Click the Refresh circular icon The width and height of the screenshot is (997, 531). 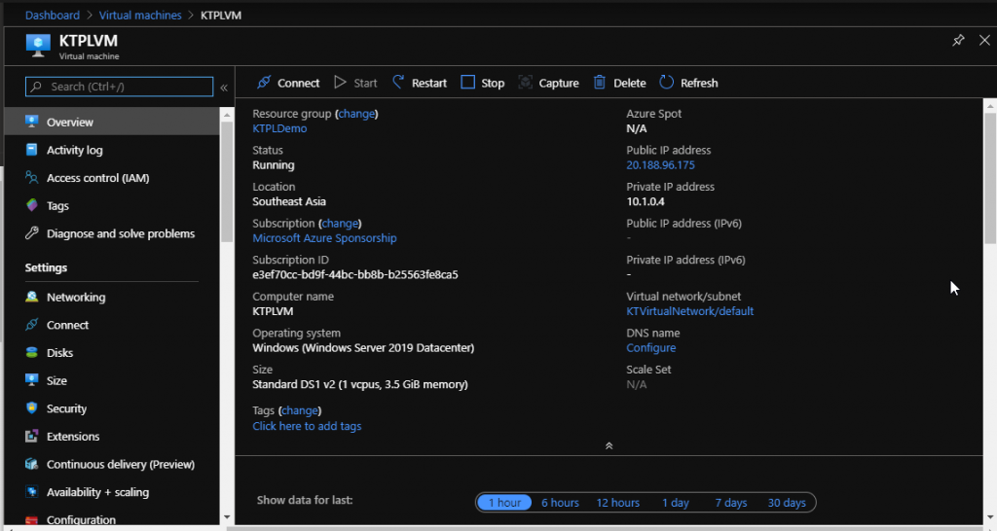coord(666,82)
